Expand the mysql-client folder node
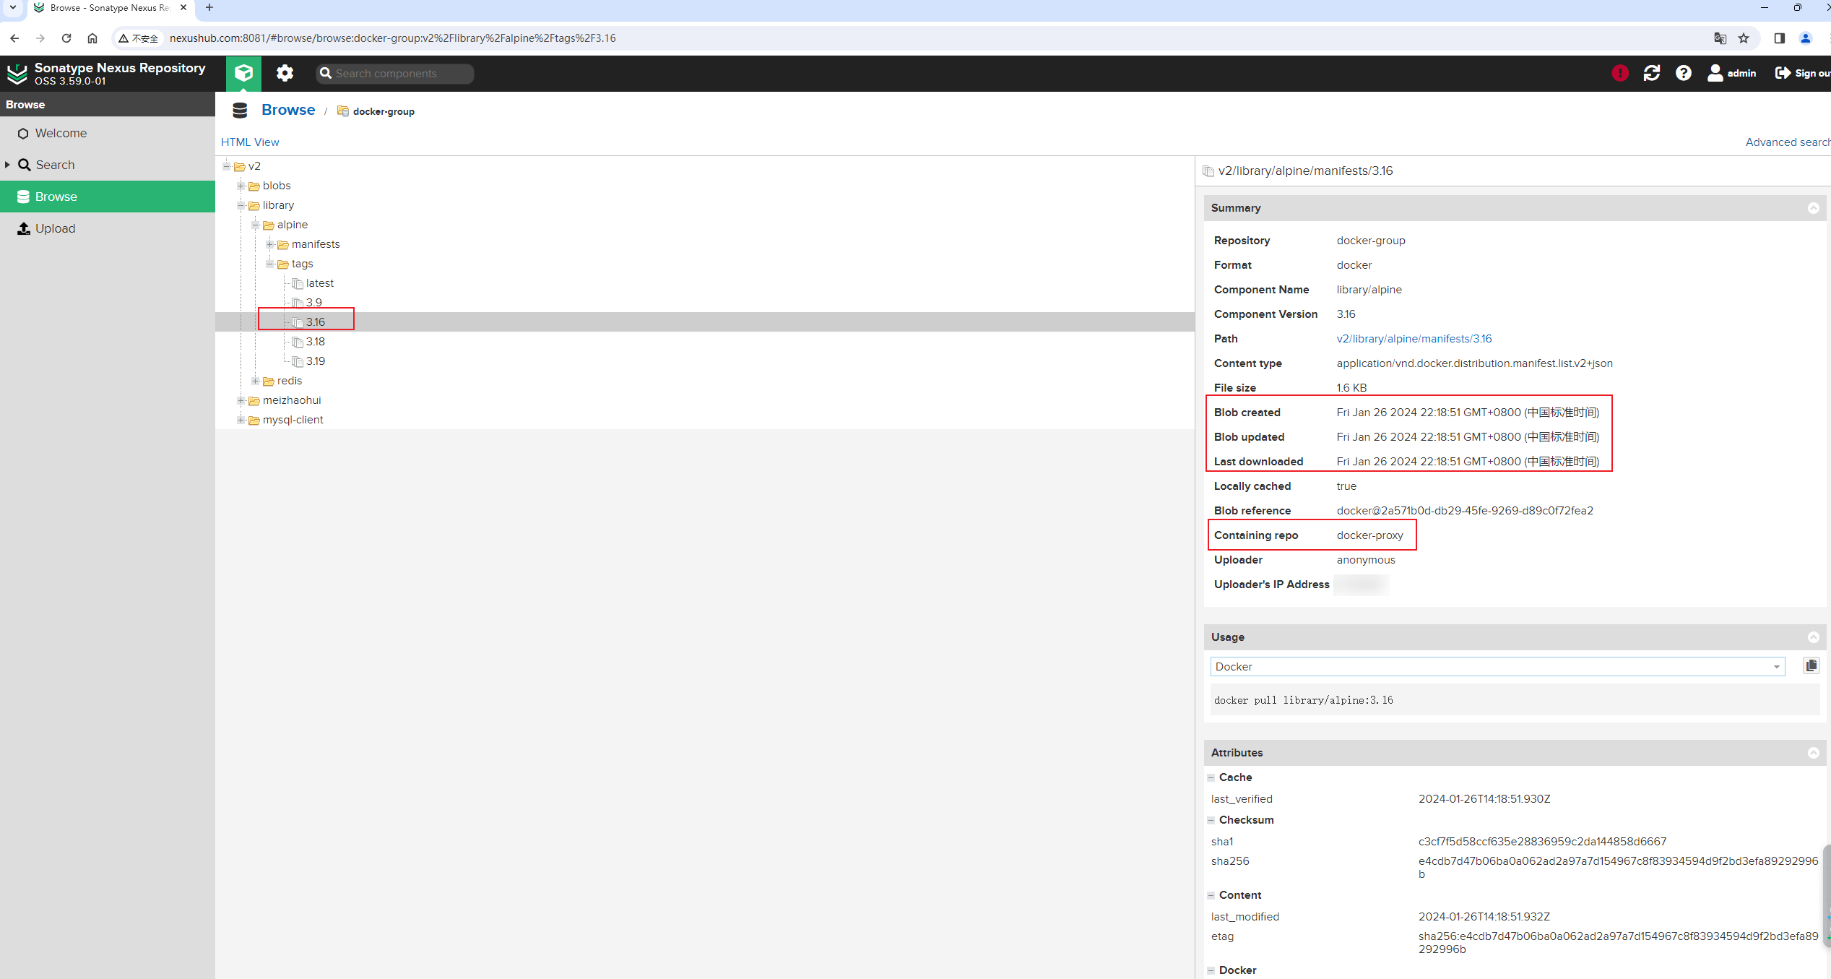The height and width of the screenshot is (979, 1831). coord(241,420)
